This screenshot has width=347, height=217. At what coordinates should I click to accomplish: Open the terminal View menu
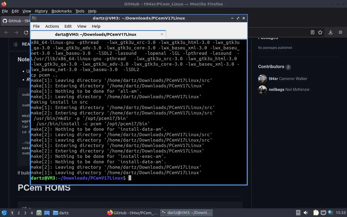pyautogui.click(x=82, y=26)
